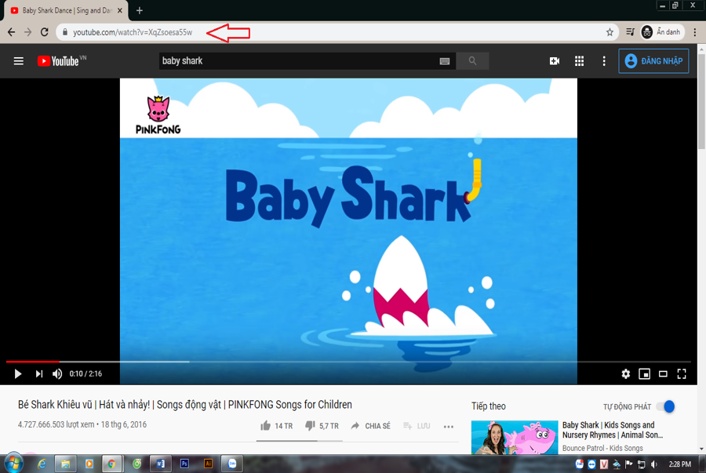Open the Cốc Cốc browser taskbar icon
Image resolution: width=706 pixels, height=473 pixels.
pos(136,464)
